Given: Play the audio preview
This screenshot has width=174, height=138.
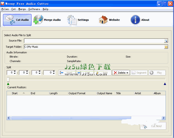Looking at the screenshot, I should tap(157, 73).
